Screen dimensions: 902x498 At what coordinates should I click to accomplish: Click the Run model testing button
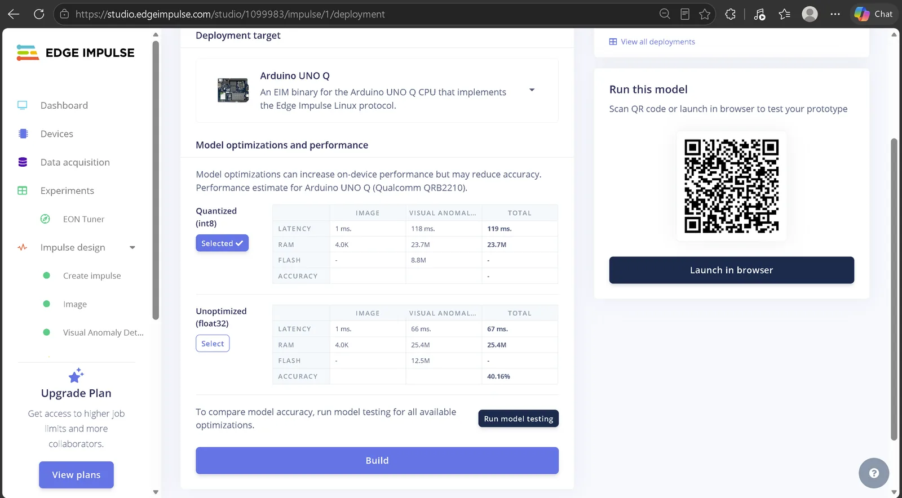tap(519, 419)
